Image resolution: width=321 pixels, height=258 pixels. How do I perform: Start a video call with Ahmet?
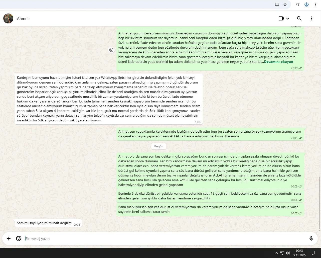coord(281,18)
